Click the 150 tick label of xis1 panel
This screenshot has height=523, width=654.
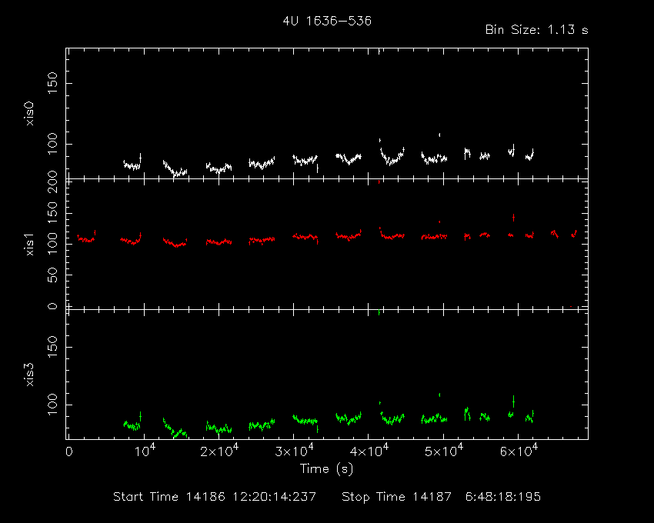(x=52, y=213)
